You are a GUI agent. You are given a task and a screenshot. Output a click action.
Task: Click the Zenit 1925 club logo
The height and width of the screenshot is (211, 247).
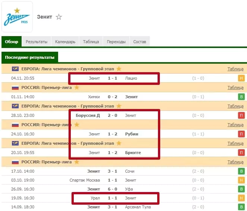pos(17,17)
